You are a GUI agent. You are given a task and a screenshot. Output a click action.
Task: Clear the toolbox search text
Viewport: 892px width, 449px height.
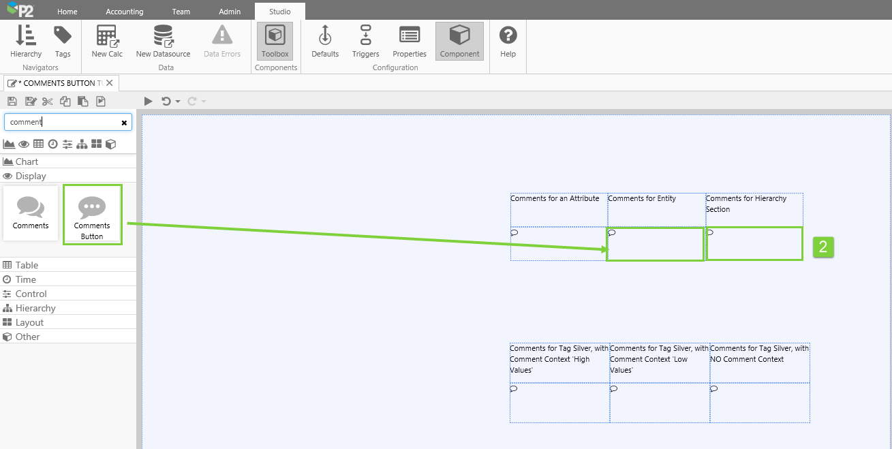click(124, 123)
